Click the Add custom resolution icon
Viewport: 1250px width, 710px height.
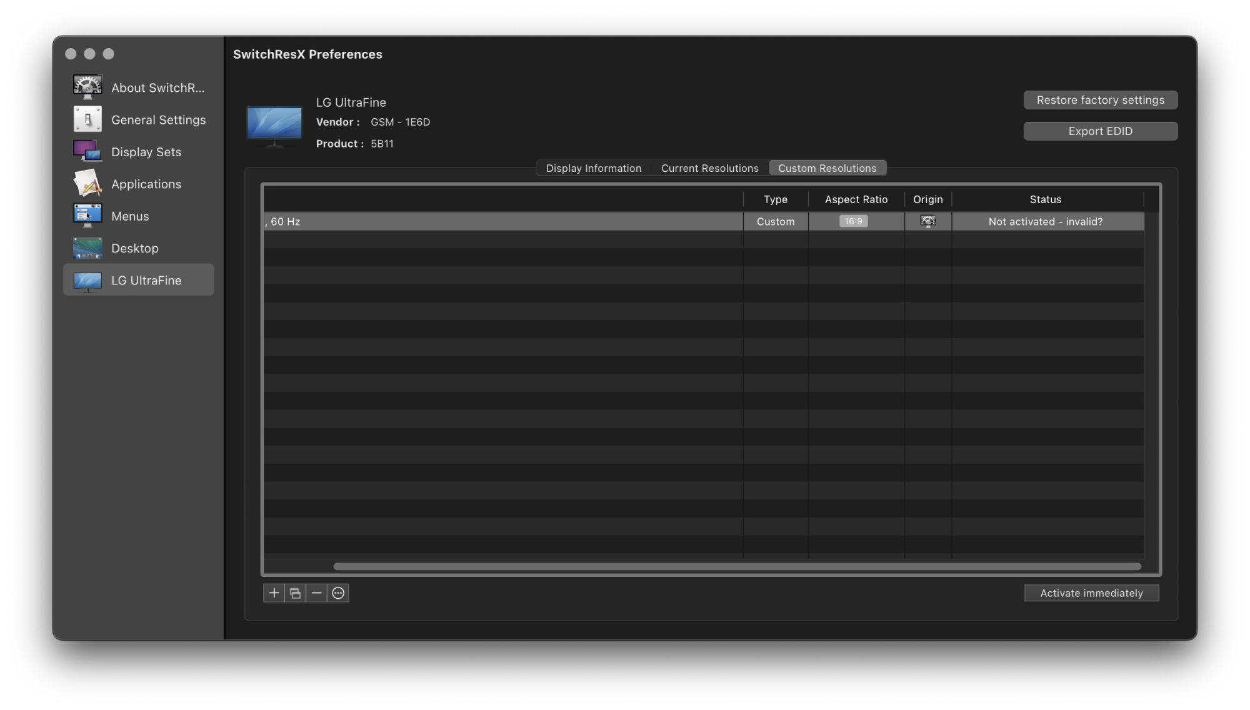click(x=274, y=593)
